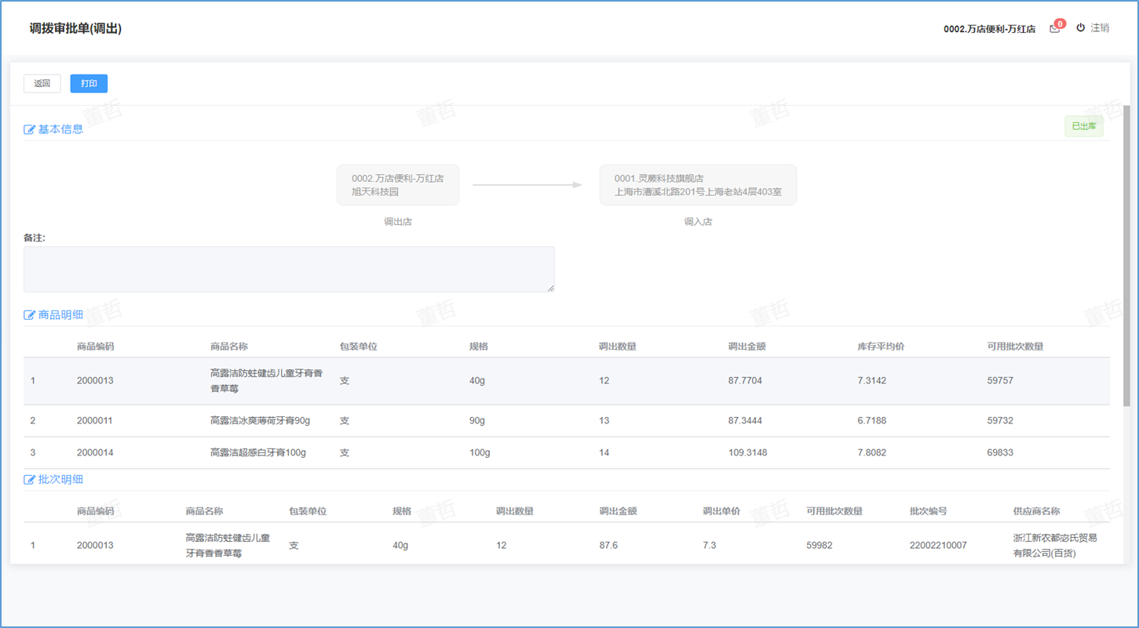Select product row 2000013 in 商品明细
Screen dimensions: 1139x628
click(565, 381)
